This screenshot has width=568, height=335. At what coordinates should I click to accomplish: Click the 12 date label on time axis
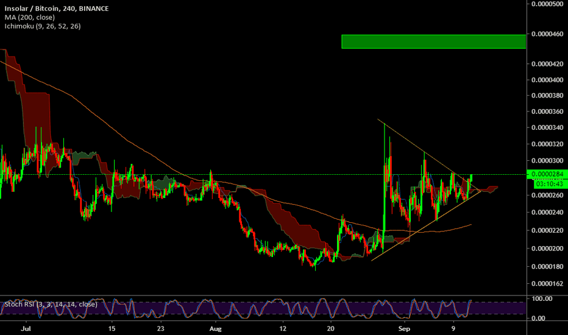pyautogui.click(x=283, y=329)
